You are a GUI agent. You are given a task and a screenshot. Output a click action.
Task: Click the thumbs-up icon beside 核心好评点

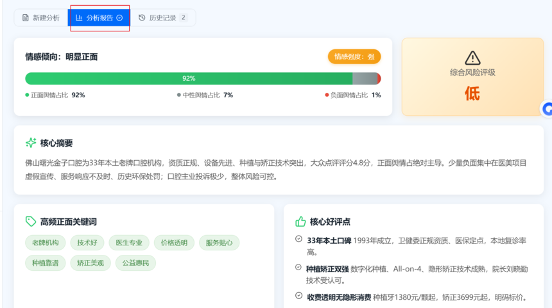[x=300, y=222]
